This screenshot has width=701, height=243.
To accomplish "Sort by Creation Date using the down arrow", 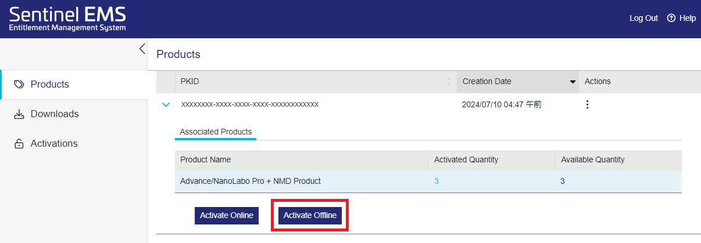I will pos(573,82).
